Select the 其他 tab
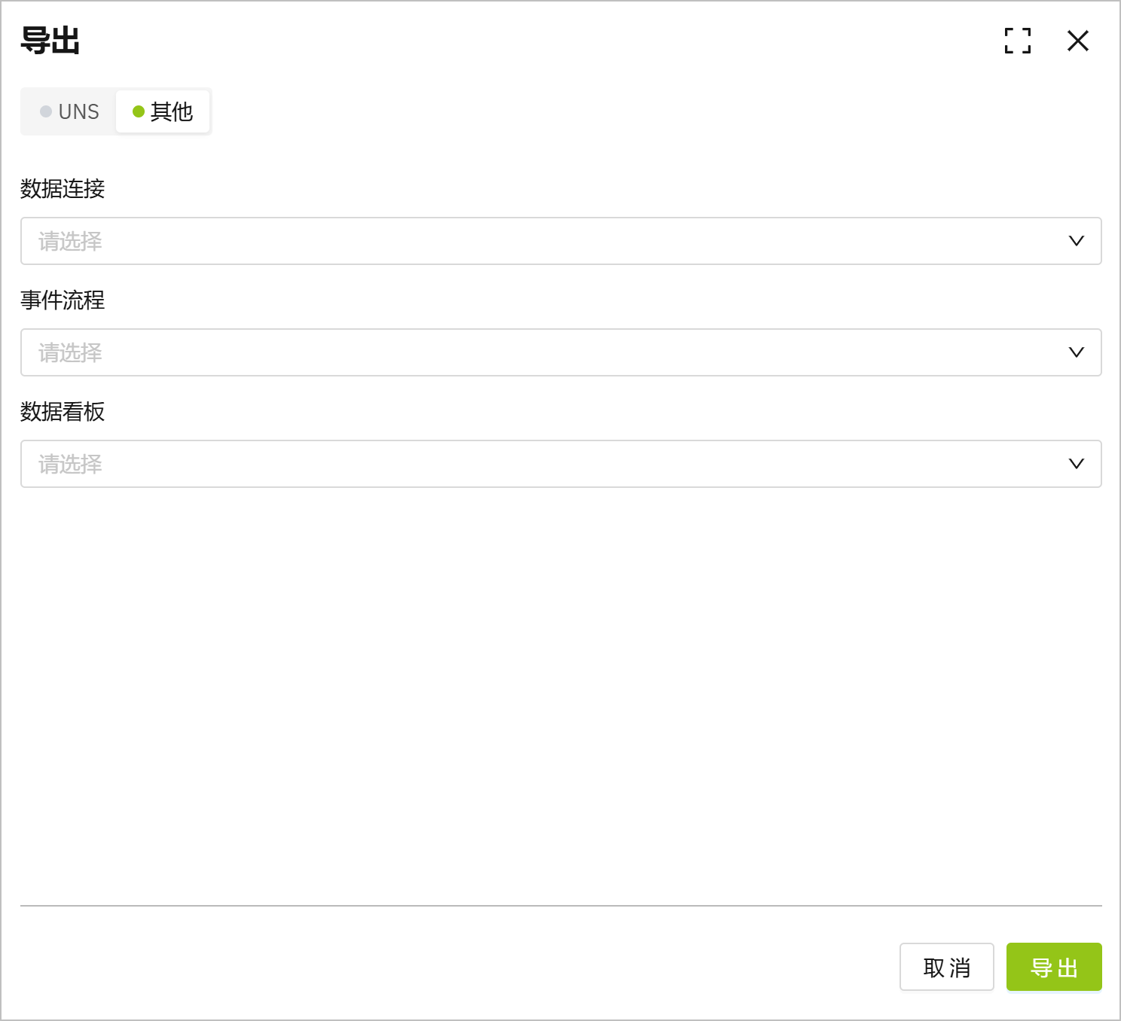Image resolution: width=1121 pixels, height=1021 pixels. click(163, 111)
